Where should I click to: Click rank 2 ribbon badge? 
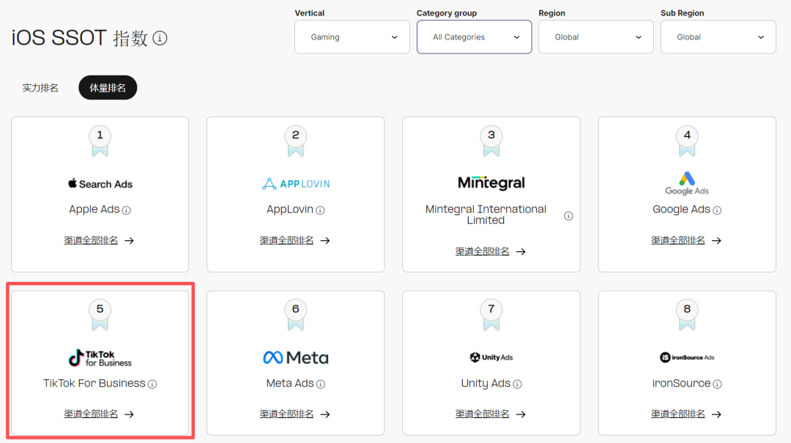[x=296, y=141]
